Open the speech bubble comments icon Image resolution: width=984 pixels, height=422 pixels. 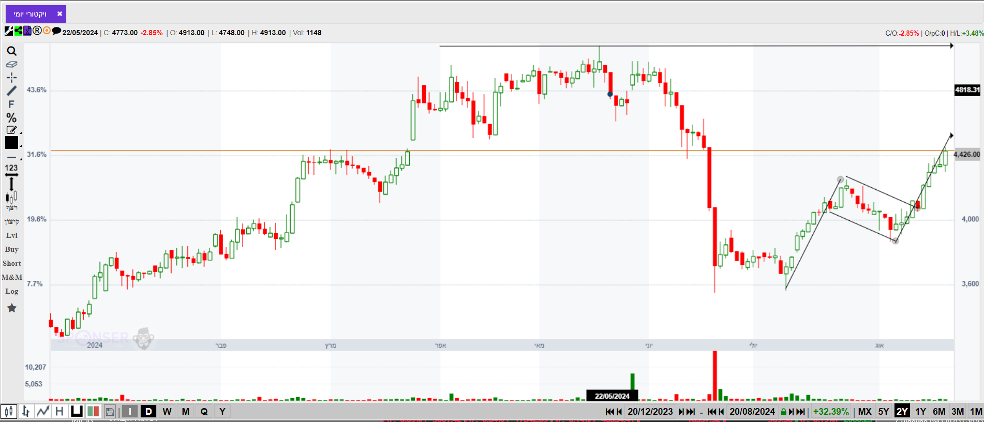(56, 31)
